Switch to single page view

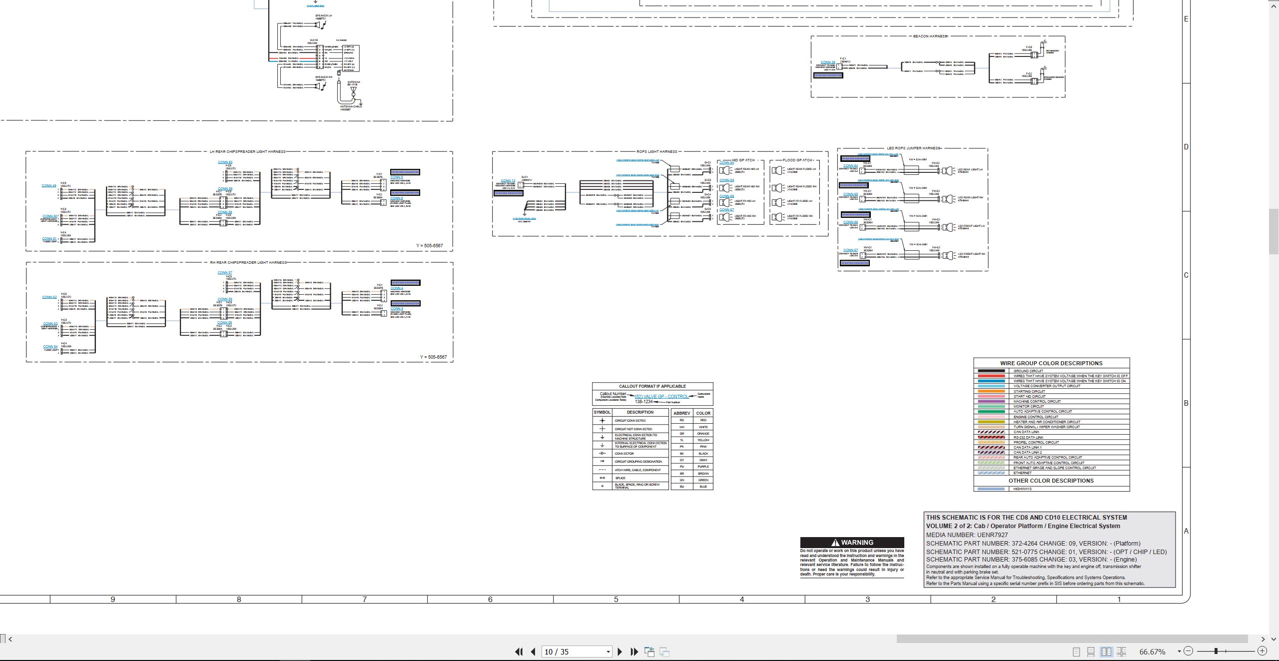[1077, 652]
